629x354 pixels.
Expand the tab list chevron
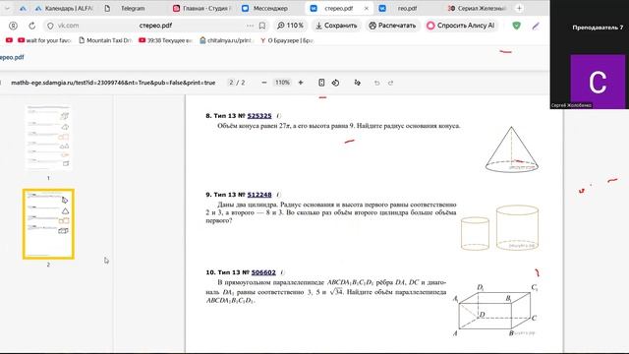point(7,8)
